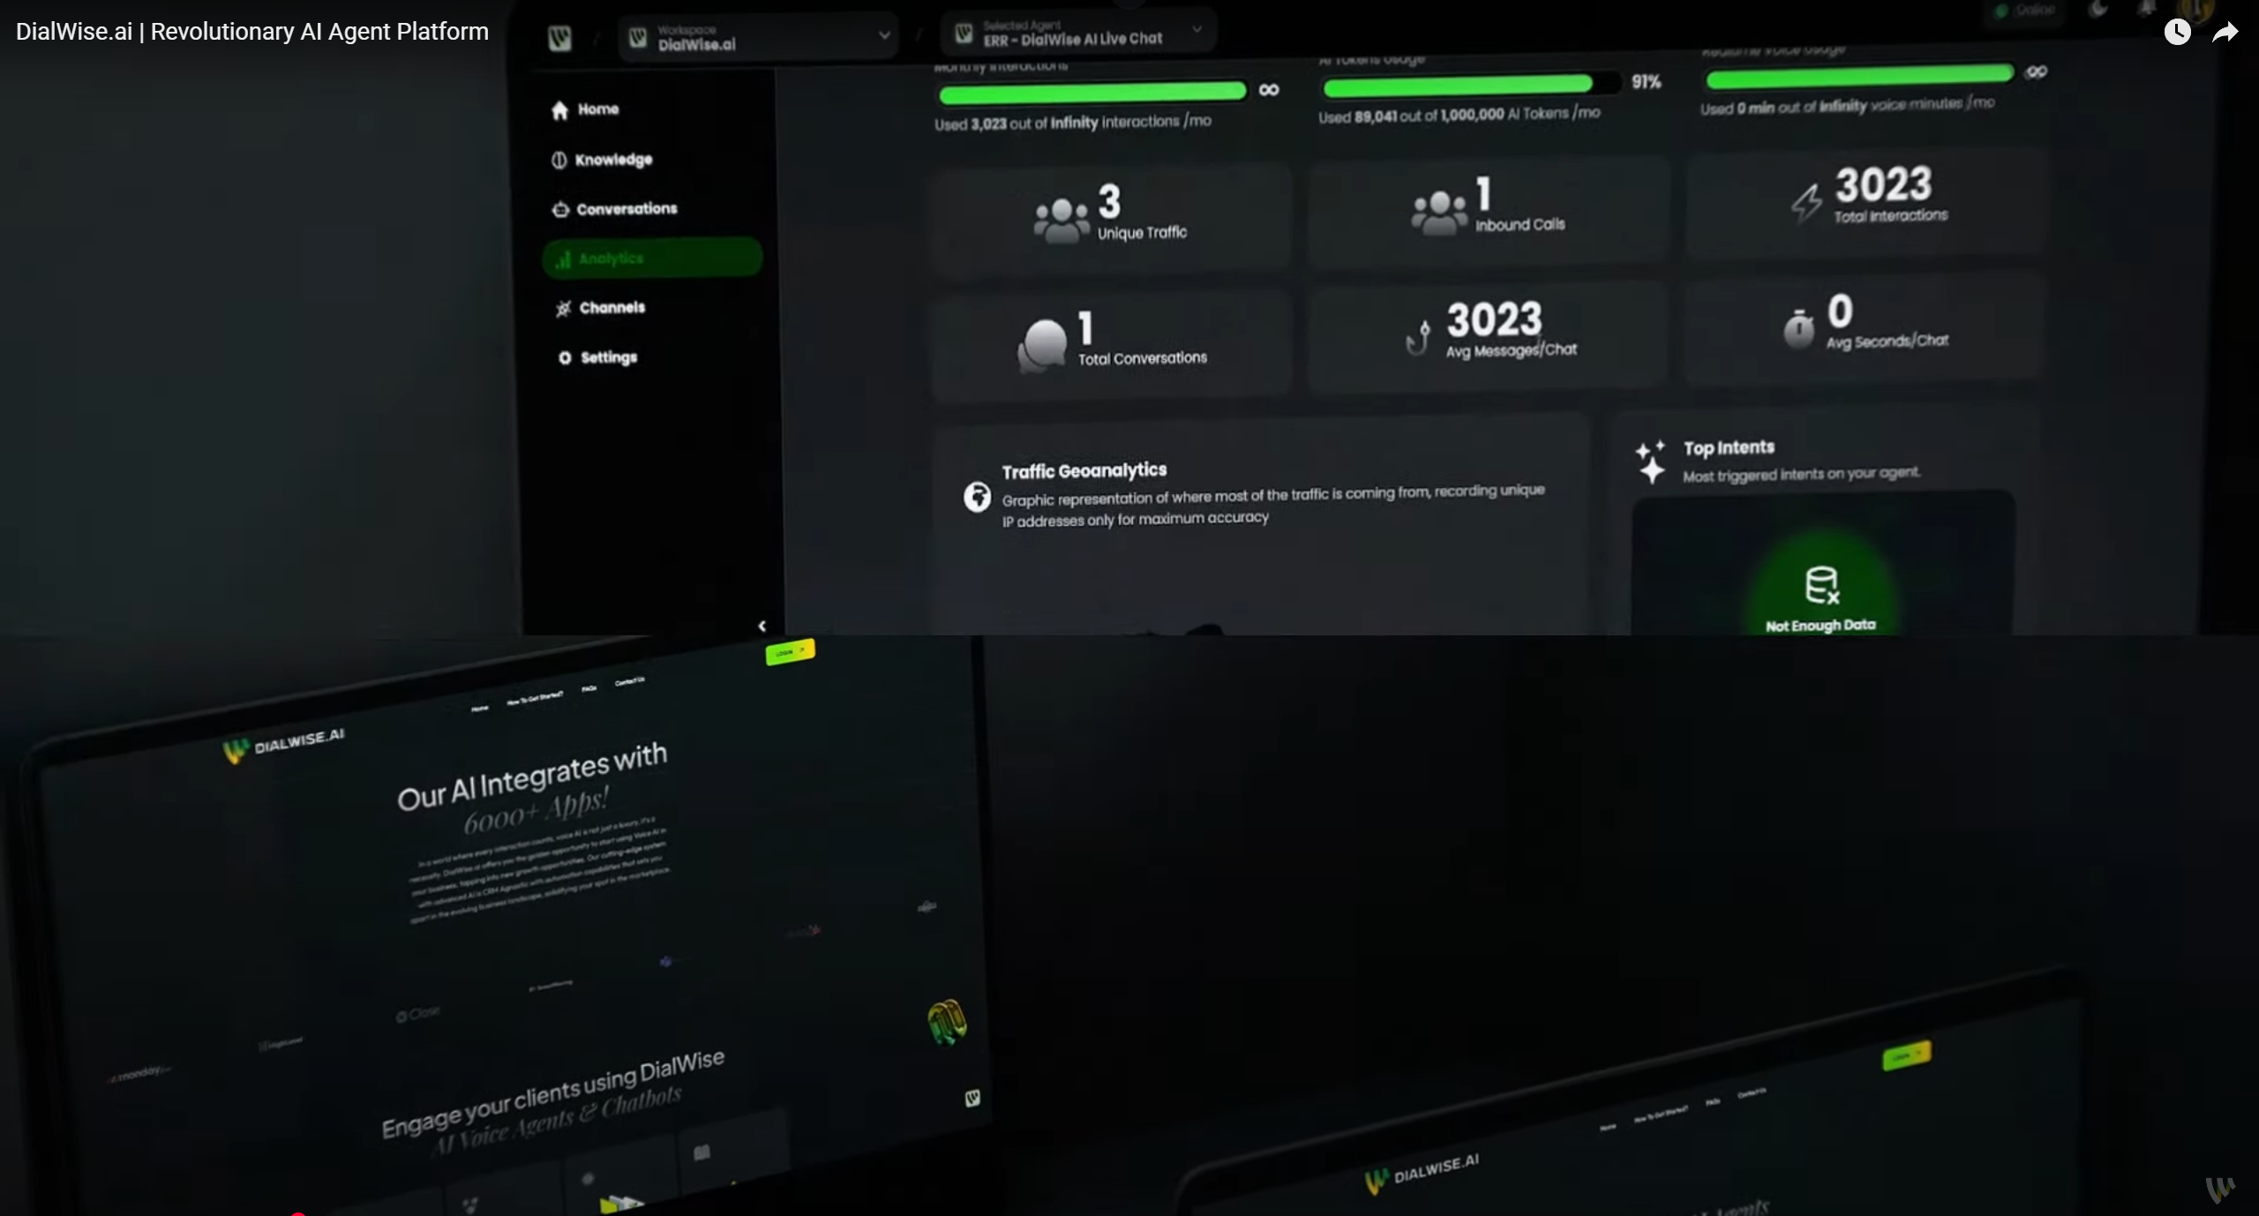Image resolution: width=2259 pixels, height=1216 pixels.
Task: Click Contact Us in the website navigation
Action: tap(630, 680)
